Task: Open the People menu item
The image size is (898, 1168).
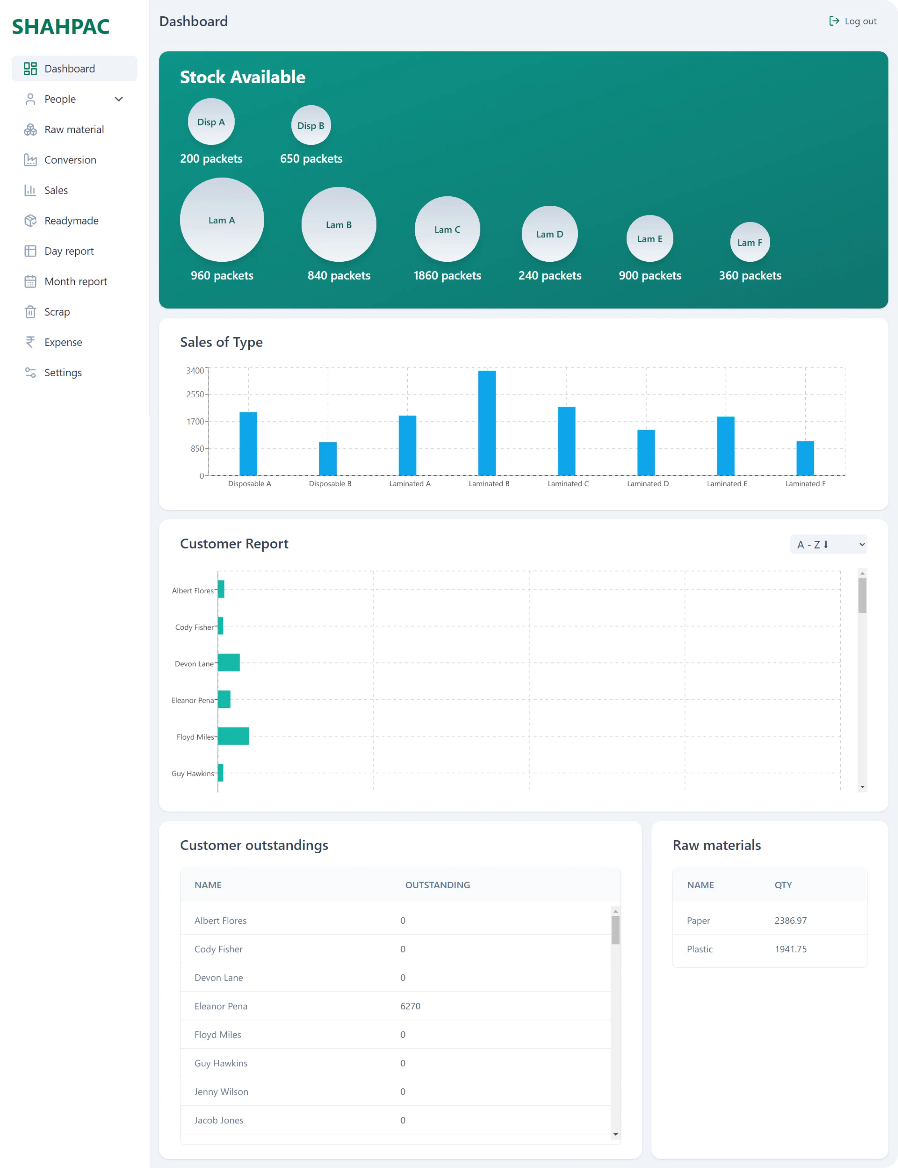Action: (60, 99)
